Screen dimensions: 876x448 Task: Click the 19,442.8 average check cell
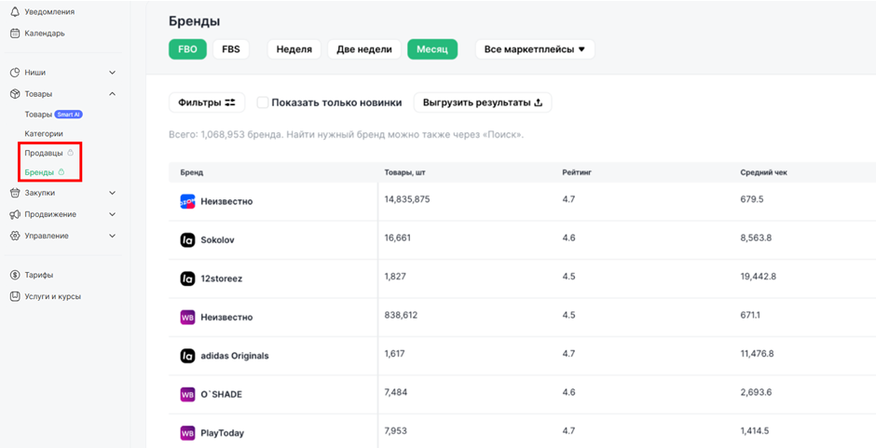click(x=759, y=277)
